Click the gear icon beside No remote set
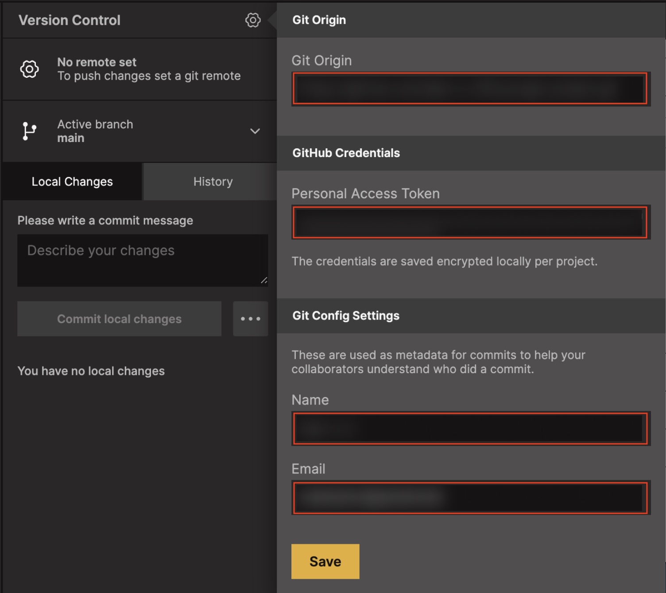This screenshot has height=593, width=666. coord(29,69)
